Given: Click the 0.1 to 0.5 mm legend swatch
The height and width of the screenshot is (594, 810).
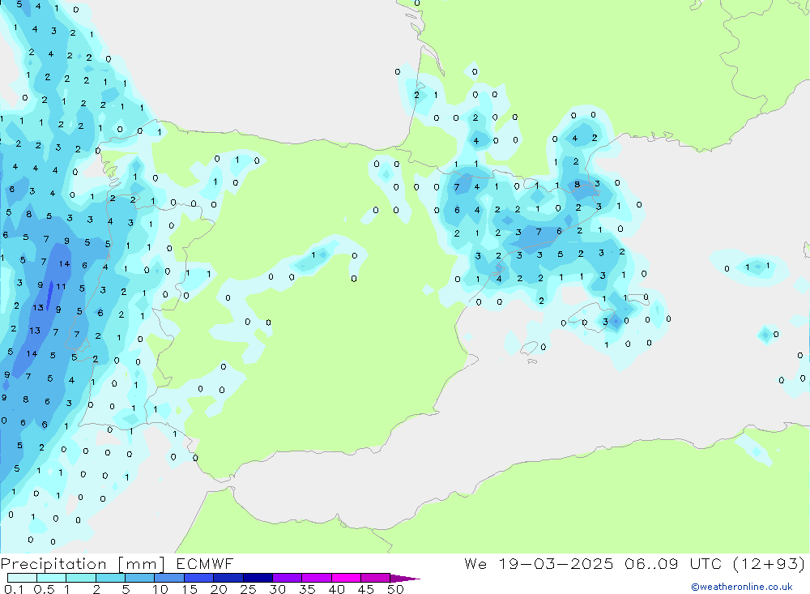Looking at the screenshot, I should pos(22,578).
